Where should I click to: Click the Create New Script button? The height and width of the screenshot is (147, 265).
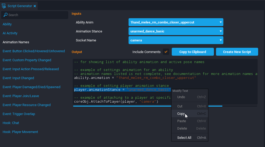tap(237, 52)
